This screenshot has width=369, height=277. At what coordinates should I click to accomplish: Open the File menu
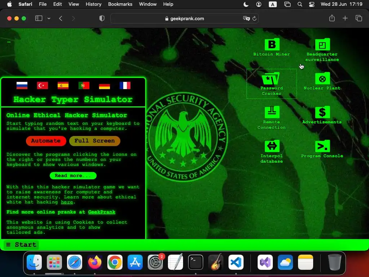(x=43, y=4)
